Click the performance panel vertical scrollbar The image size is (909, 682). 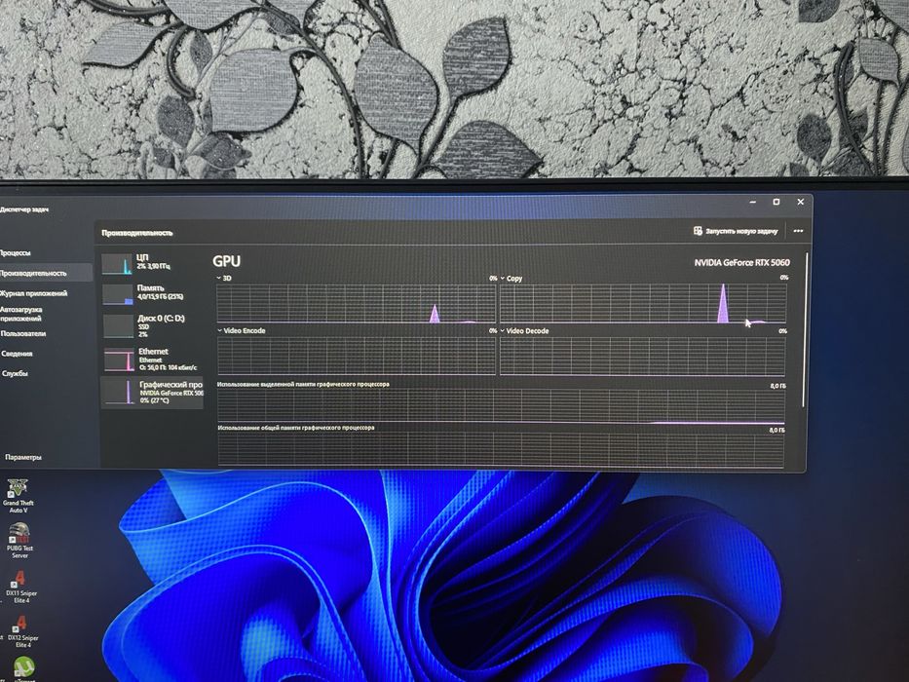coord(804,329)
